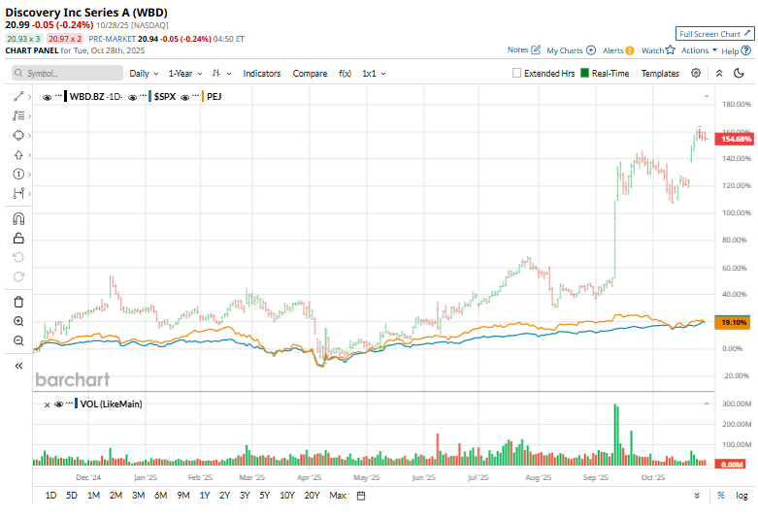The width and height of the screenshot is (758, 516).
Task: Select the 1D time range
Action: pos(50,496)
